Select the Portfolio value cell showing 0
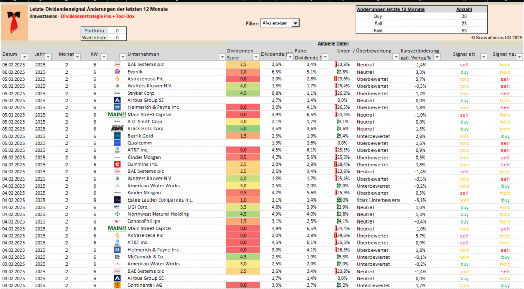Viewport: 524px width, 289px height. coord(117,30)
